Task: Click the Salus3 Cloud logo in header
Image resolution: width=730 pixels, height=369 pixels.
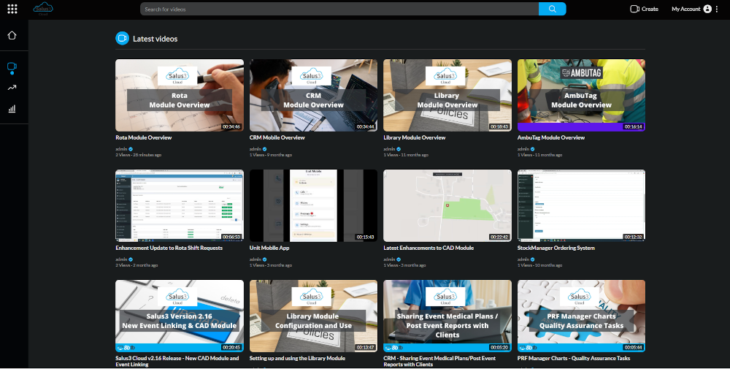Action: (43, 8)
